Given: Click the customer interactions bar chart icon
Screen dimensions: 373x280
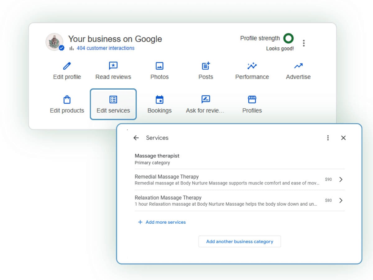Looking at the screenshot, I should [x=71, y=48].
